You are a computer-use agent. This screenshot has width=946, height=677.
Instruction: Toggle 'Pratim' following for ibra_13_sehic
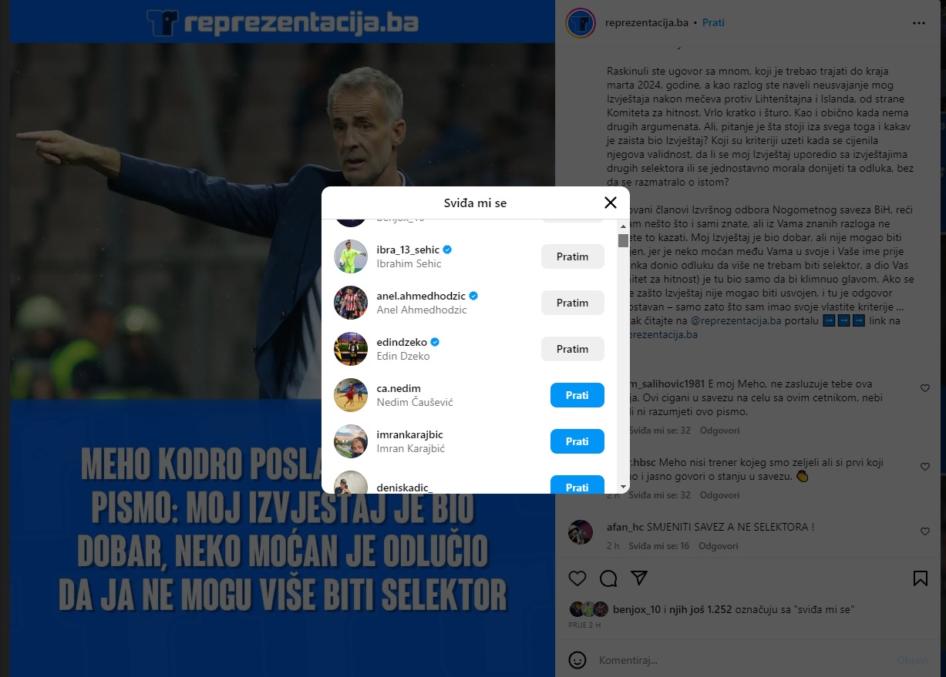coord(573,256)
